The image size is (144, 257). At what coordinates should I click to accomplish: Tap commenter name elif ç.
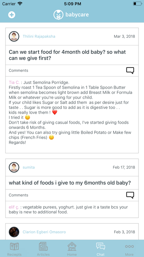(14, 207)
